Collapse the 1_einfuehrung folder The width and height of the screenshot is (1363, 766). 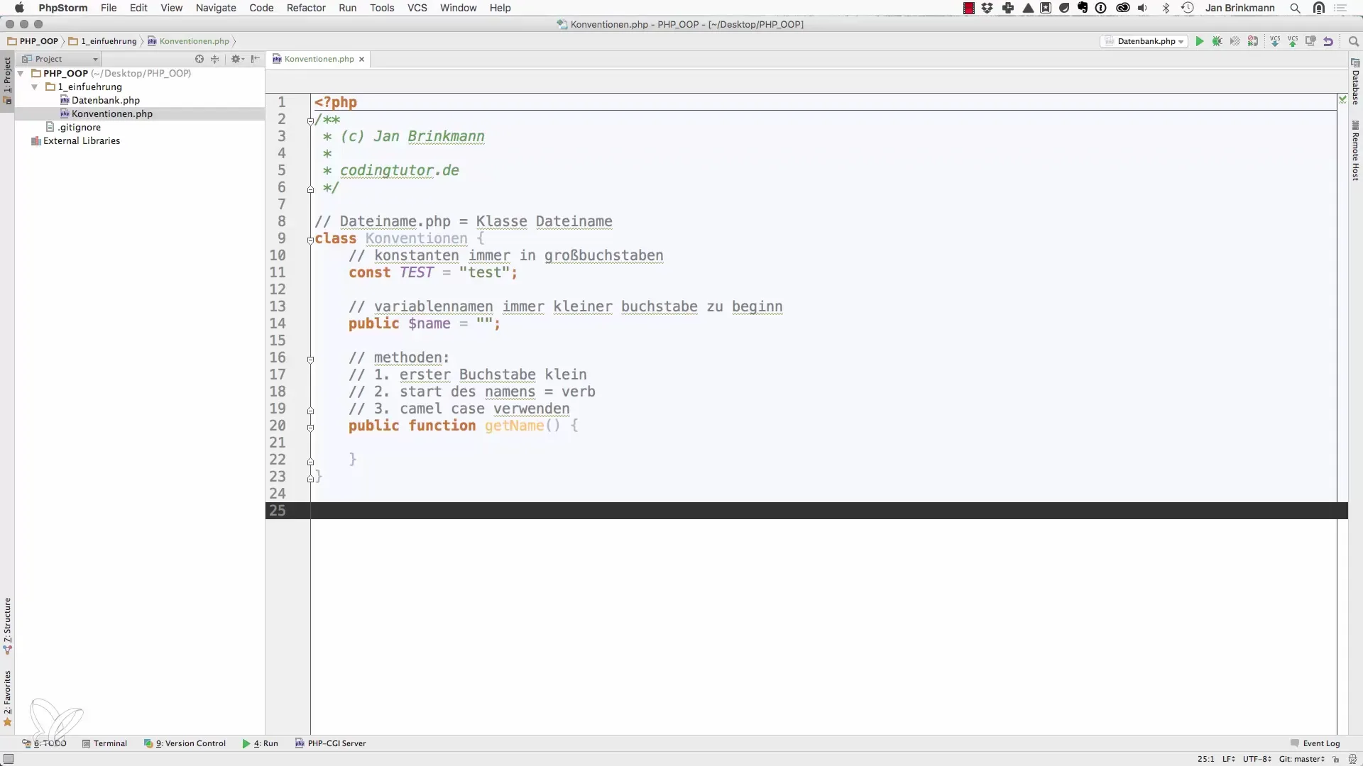click(35, 87)
